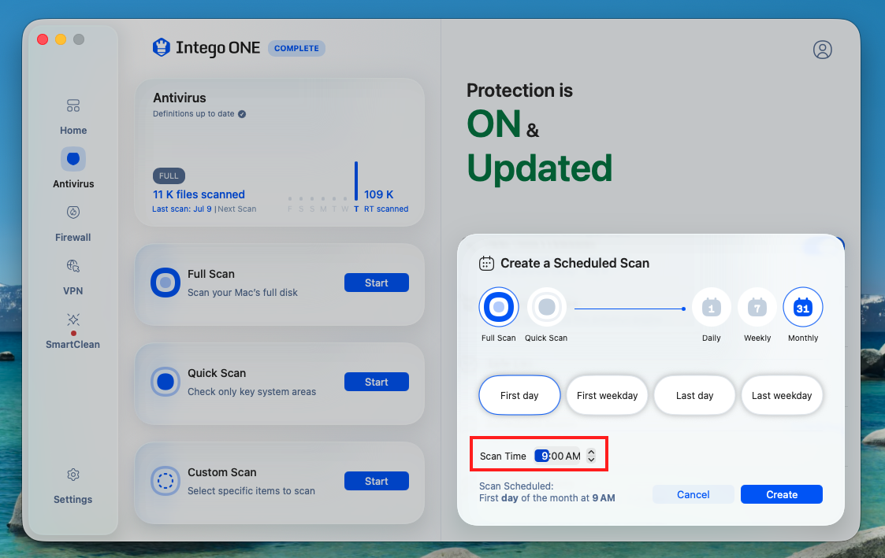Click the Scan Time 9:00 AM field

point(559,456)
